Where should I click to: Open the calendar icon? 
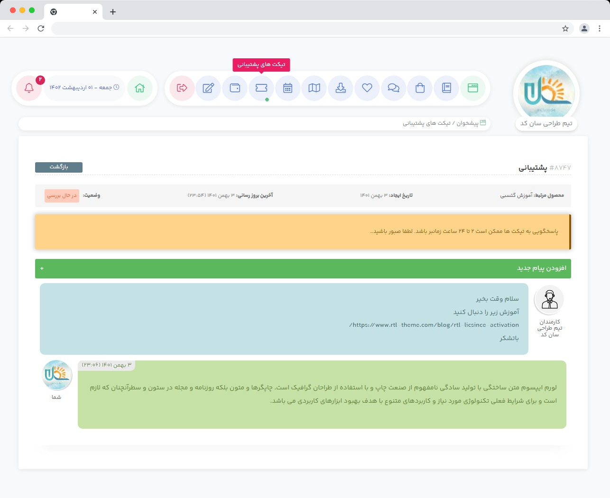tap(288, 88)
